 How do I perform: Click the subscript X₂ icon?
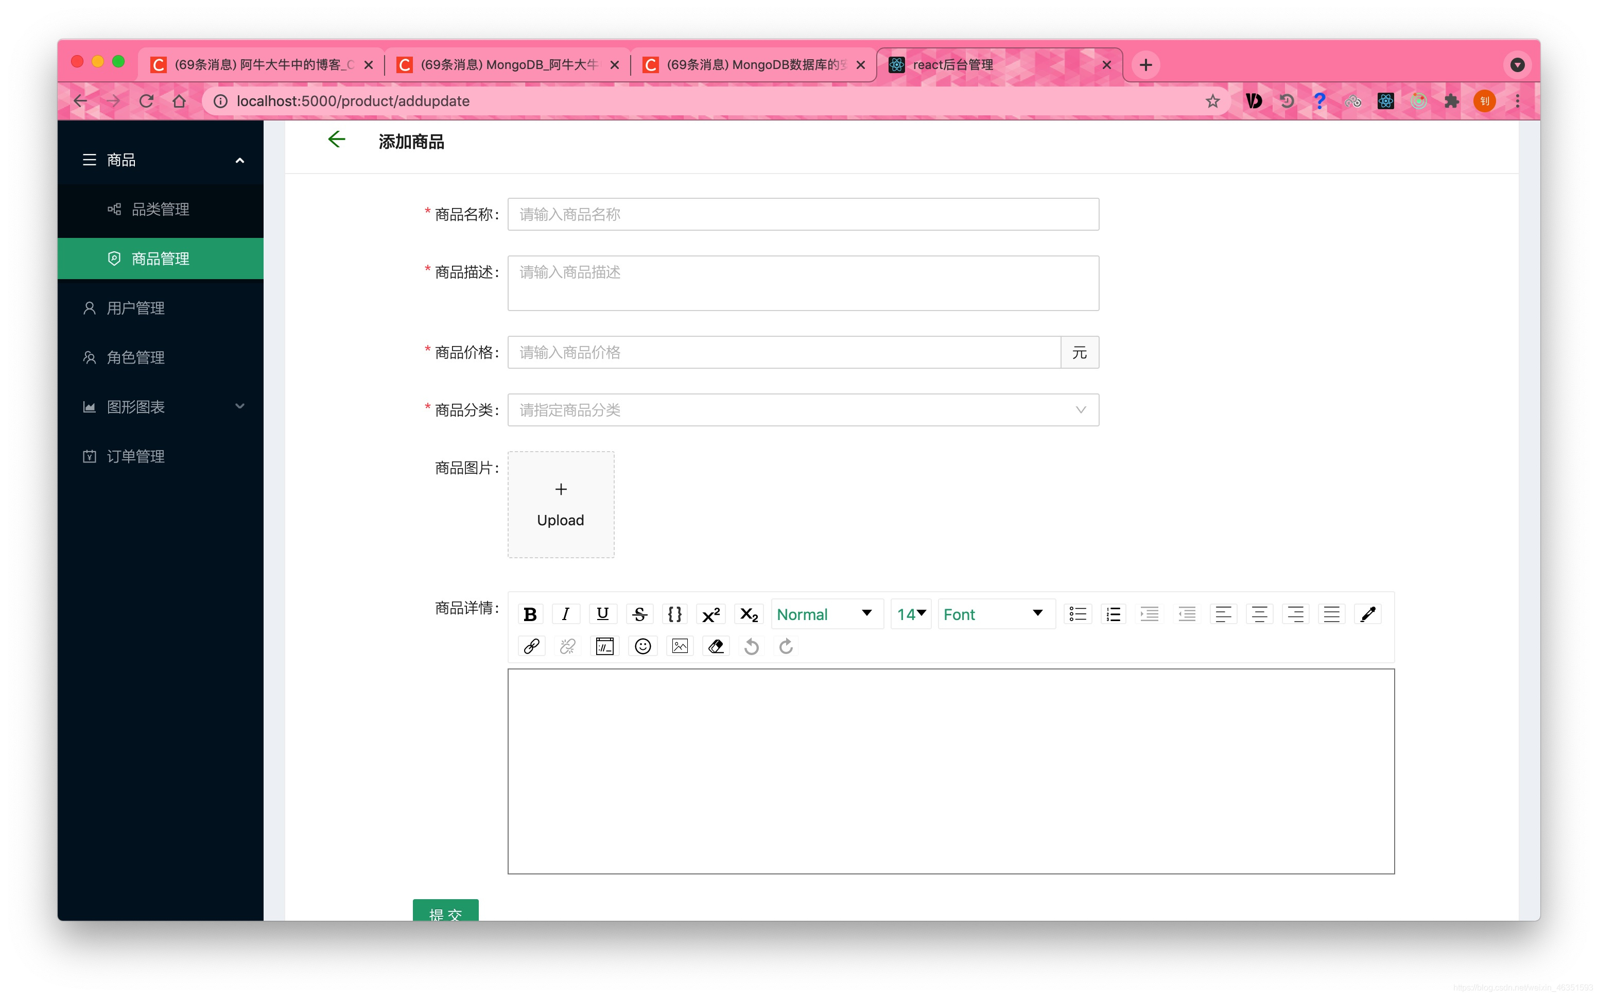click(750, 613)
